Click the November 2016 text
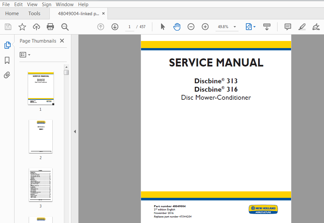Image resolution: width=324 pixels, height=223 pixels. [164, 213]
